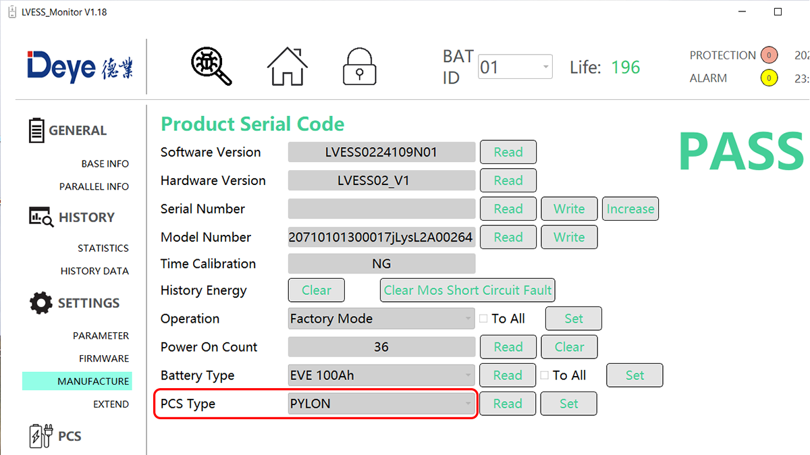
Task: Open the HISTORY DATA page
Action: coord(94,271)
